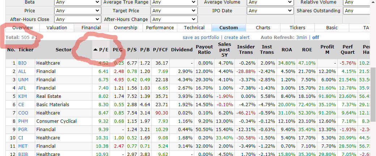Switch to the Technical tab
This screenshot has height=156, width=376.
coord(194,28)
